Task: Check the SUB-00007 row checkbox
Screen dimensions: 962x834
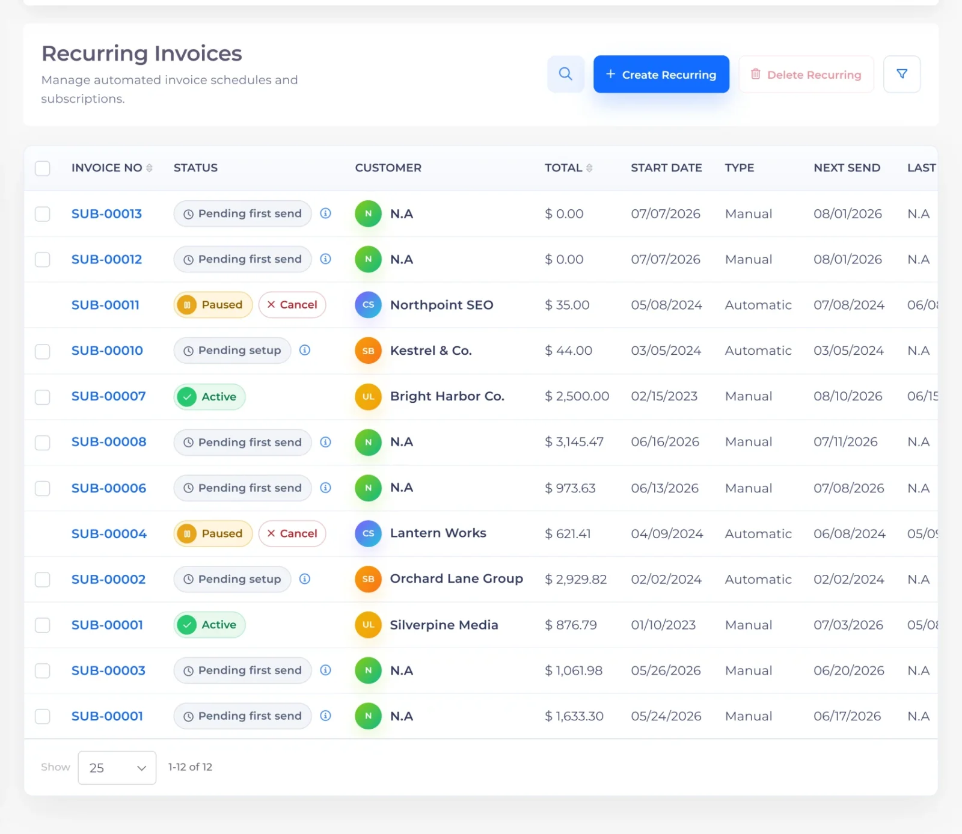Action: (x=42, y=396)
